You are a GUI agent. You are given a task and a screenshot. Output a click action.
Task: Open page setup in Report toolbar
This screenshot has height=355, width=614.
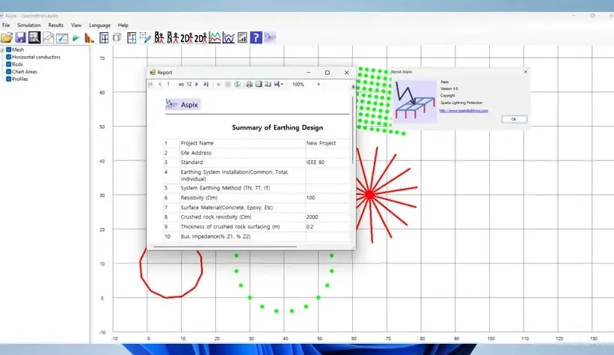point(268,85)
